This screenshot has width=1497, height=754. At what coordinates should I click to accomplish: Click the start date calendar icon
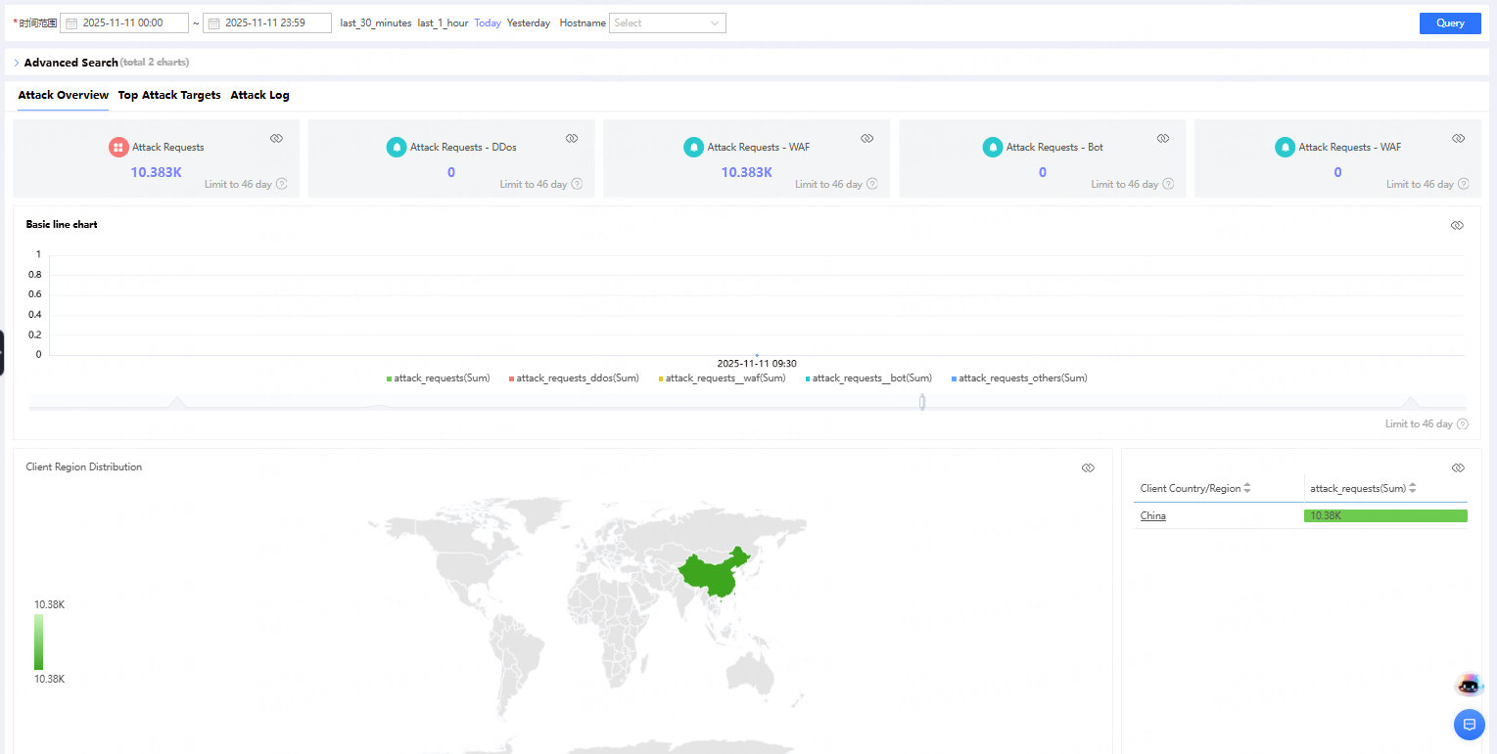71,23
